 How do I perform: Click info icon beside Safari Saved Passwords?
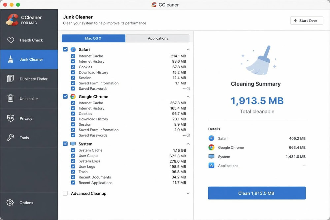pyautogui.click(x=188, y=89)
